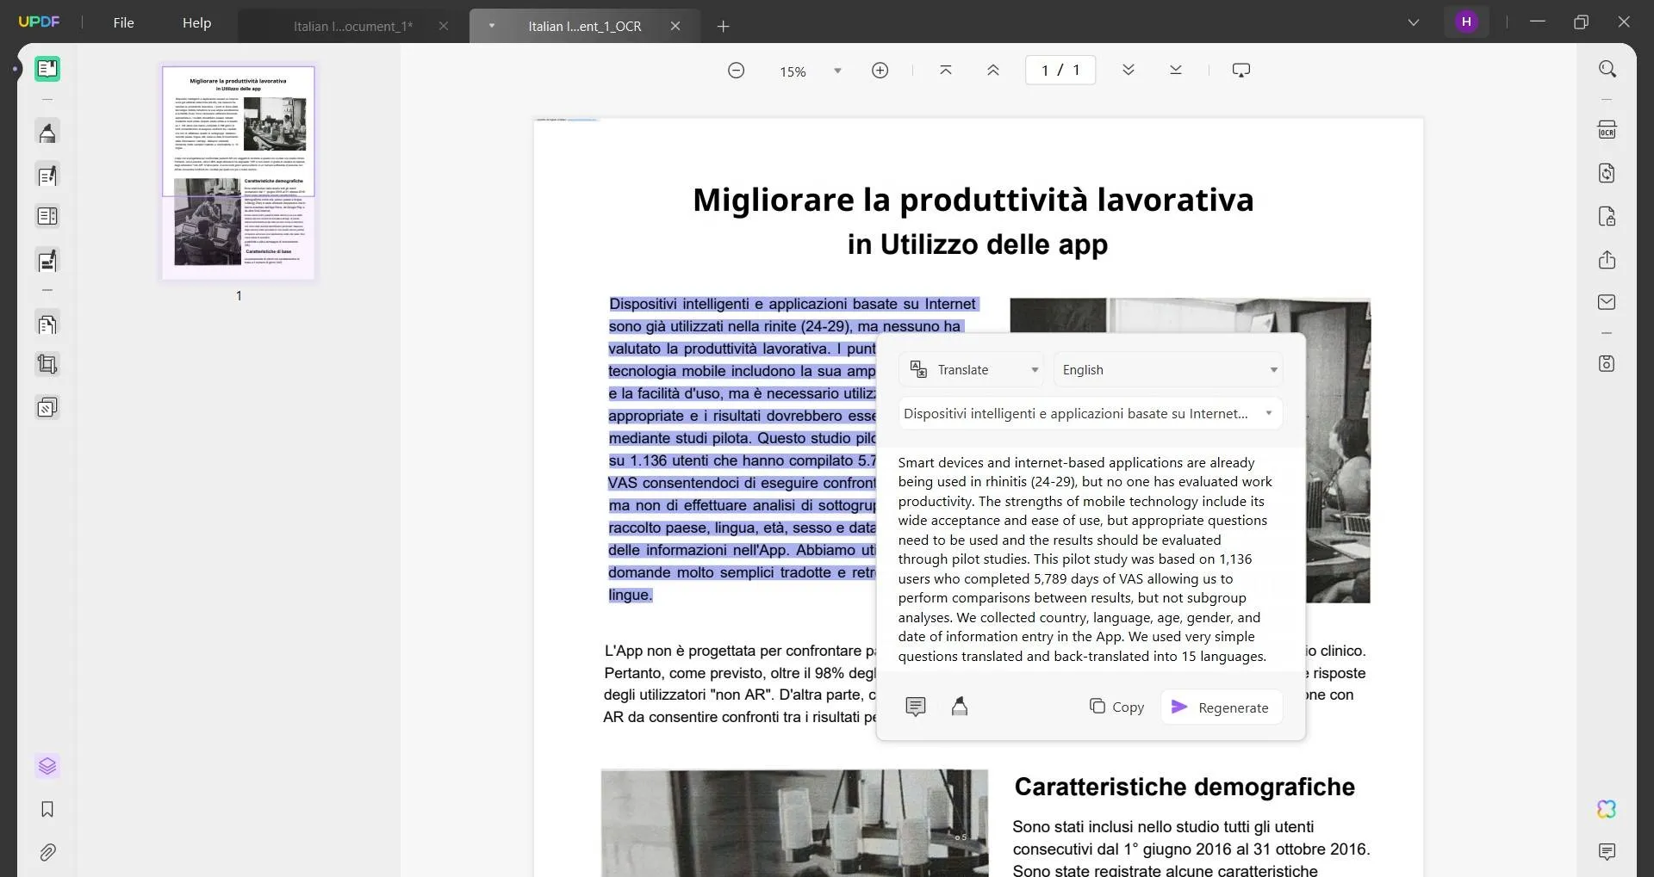The image size is (1654, 877).
Task: Start presentation slideshow mode
Action: click(1240, 71)
